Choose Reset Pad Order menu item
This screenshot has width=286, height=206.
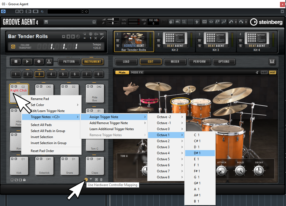pos(51,151)
